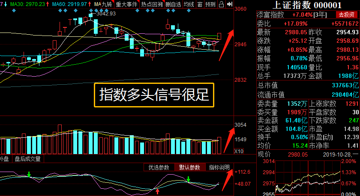Open the 指标说明 indicator description
The width and height of the screenshot is (360, 196).
(x=219, y=167)
